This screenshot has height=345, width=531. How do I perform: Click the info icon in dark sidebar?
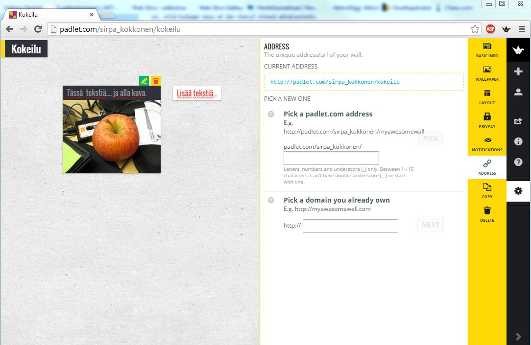tap(518, 141)
